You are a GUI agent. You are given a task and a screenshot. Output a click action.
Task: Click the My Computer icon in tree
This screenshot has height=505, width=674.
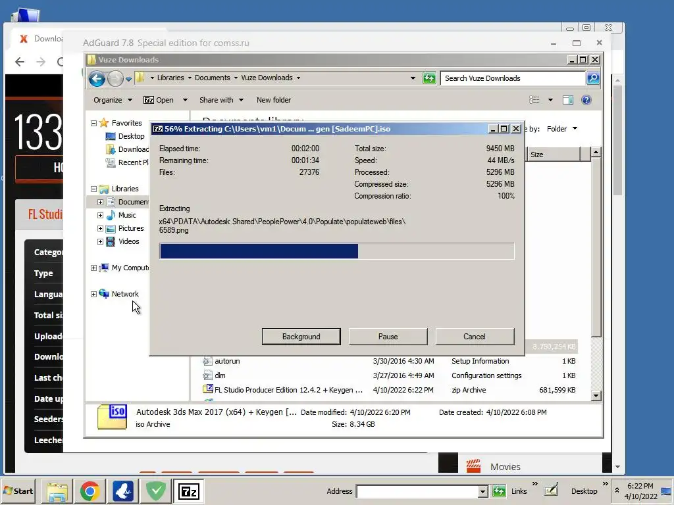103,268
